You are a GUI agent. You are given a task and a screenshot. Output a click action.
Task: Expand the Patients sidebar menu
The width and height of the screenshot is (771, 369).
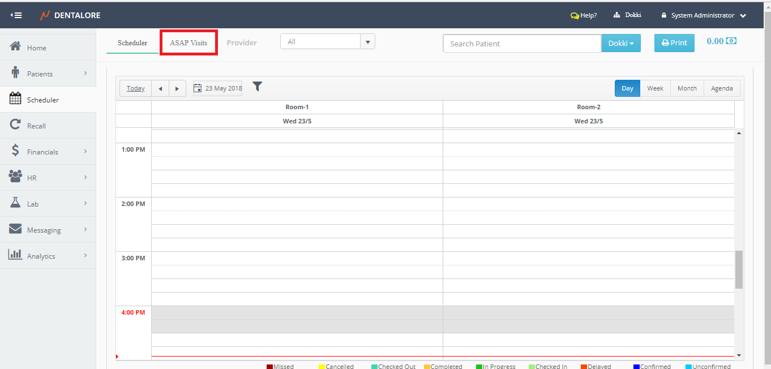coord(48,74)
